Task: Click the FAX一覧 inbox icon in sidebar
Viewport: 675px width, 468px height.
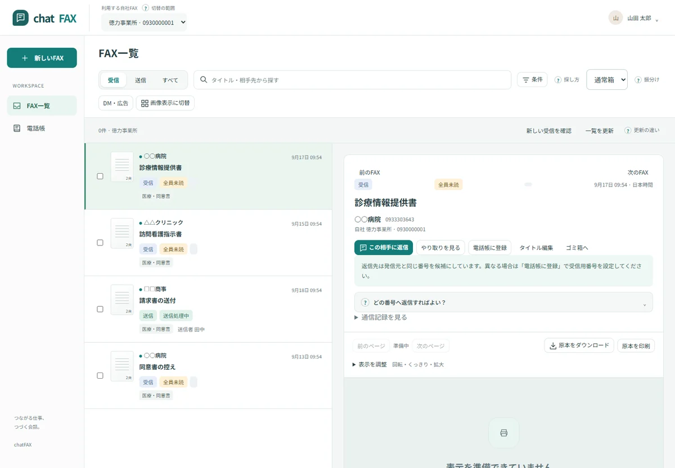Action: point(17,106)
